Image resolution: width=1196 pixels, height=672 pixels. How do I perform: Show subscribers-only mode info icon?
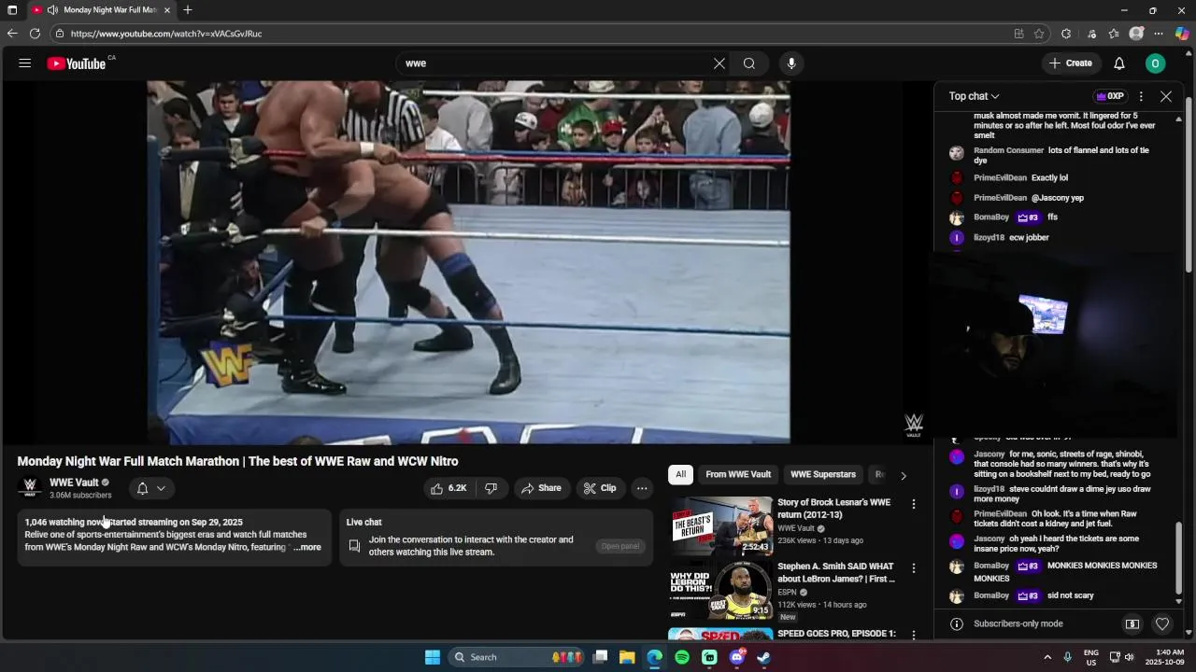click(x=956, y=623)
